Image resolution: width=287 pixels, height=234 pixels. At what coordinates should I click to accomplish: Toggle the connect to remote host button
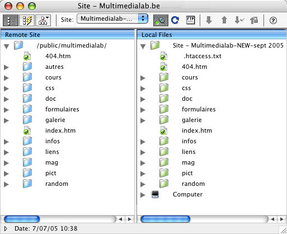click(161, 20)
